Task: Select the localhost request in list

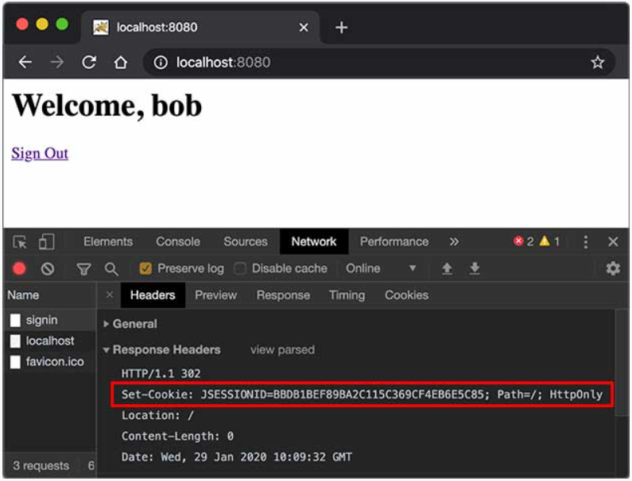Action: pos(49,341)
